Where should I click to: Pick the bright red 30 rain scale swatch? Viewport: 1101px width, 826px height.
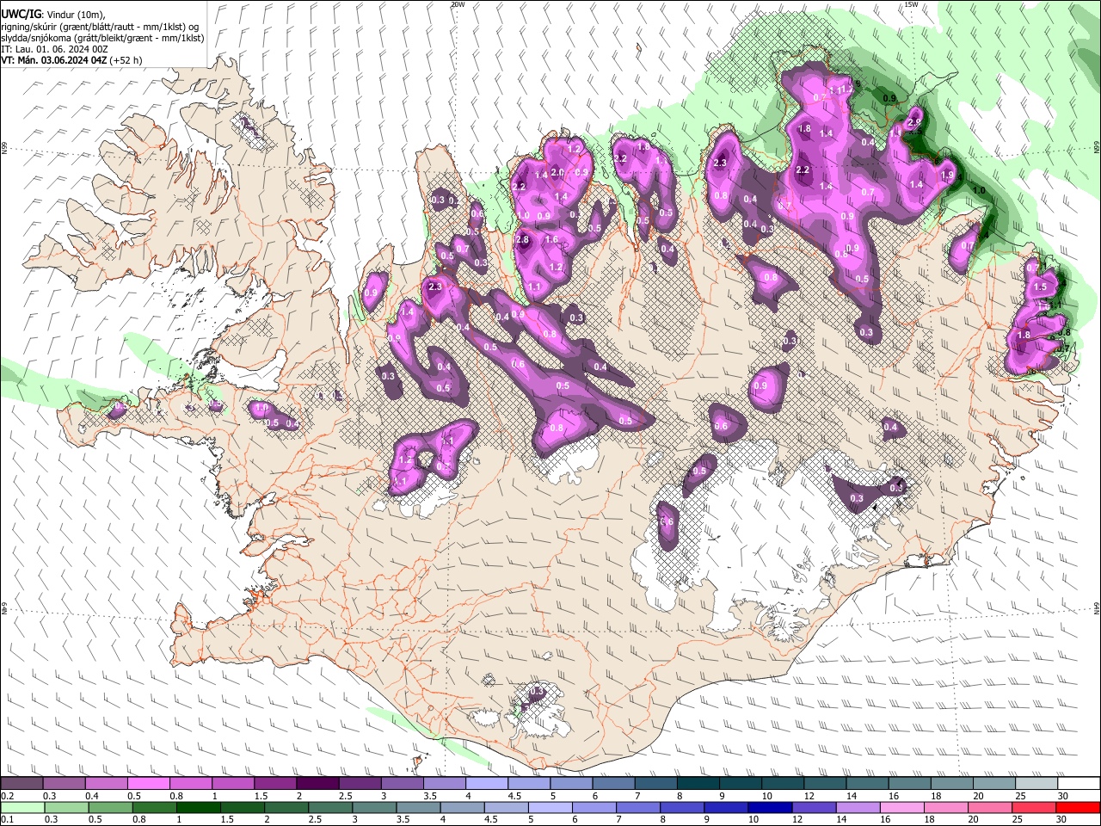pyautogui.click(x=1079, y=807)
